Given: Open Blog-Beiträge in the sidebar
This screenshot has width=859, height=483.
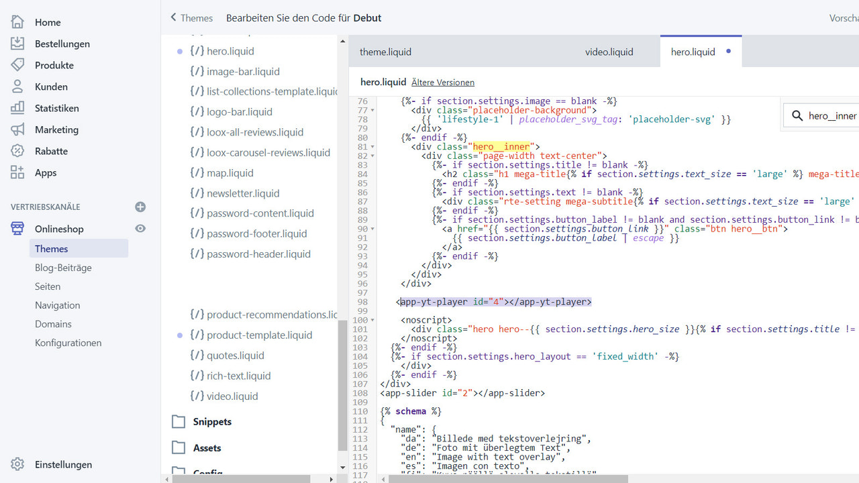Looking at the screenshot, I should [x=63, y=268].
